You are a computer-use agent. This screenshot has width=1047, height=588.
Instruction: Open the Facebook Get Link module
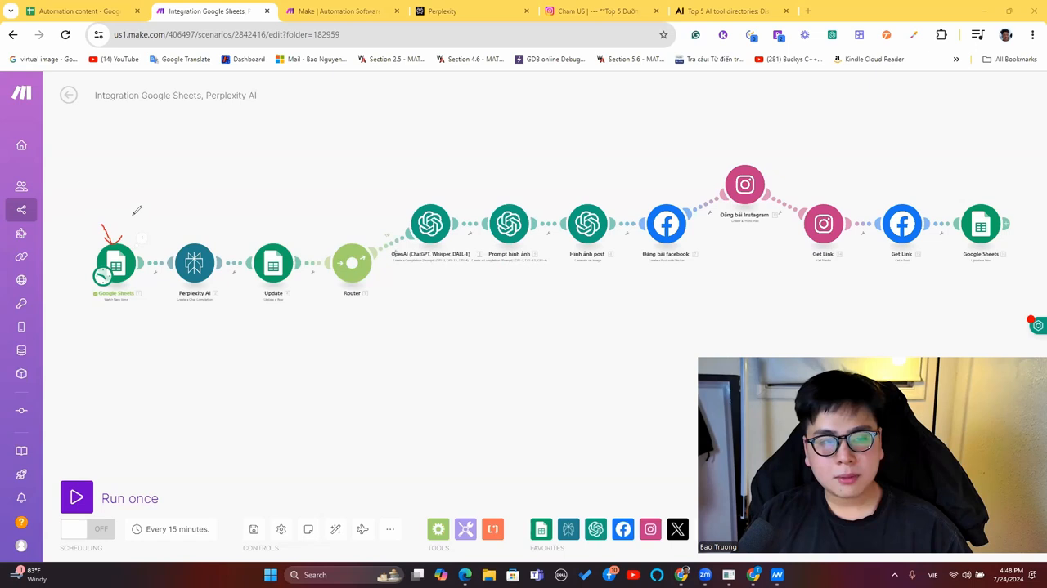tap(901, 224)
